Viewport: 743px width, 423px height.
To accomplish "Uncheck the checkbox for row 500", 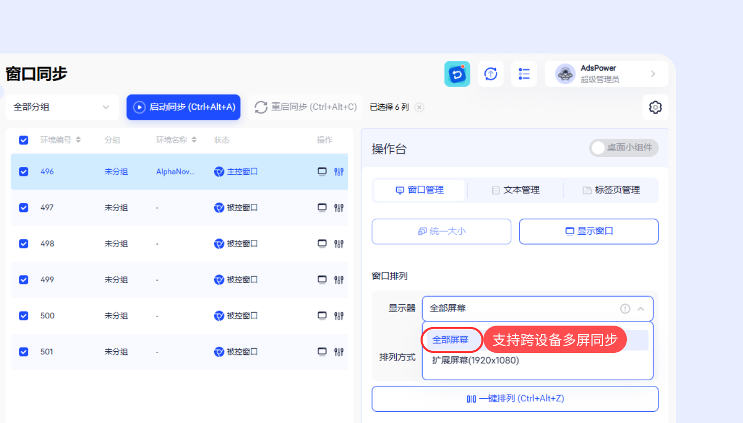I will pos(24,316).
